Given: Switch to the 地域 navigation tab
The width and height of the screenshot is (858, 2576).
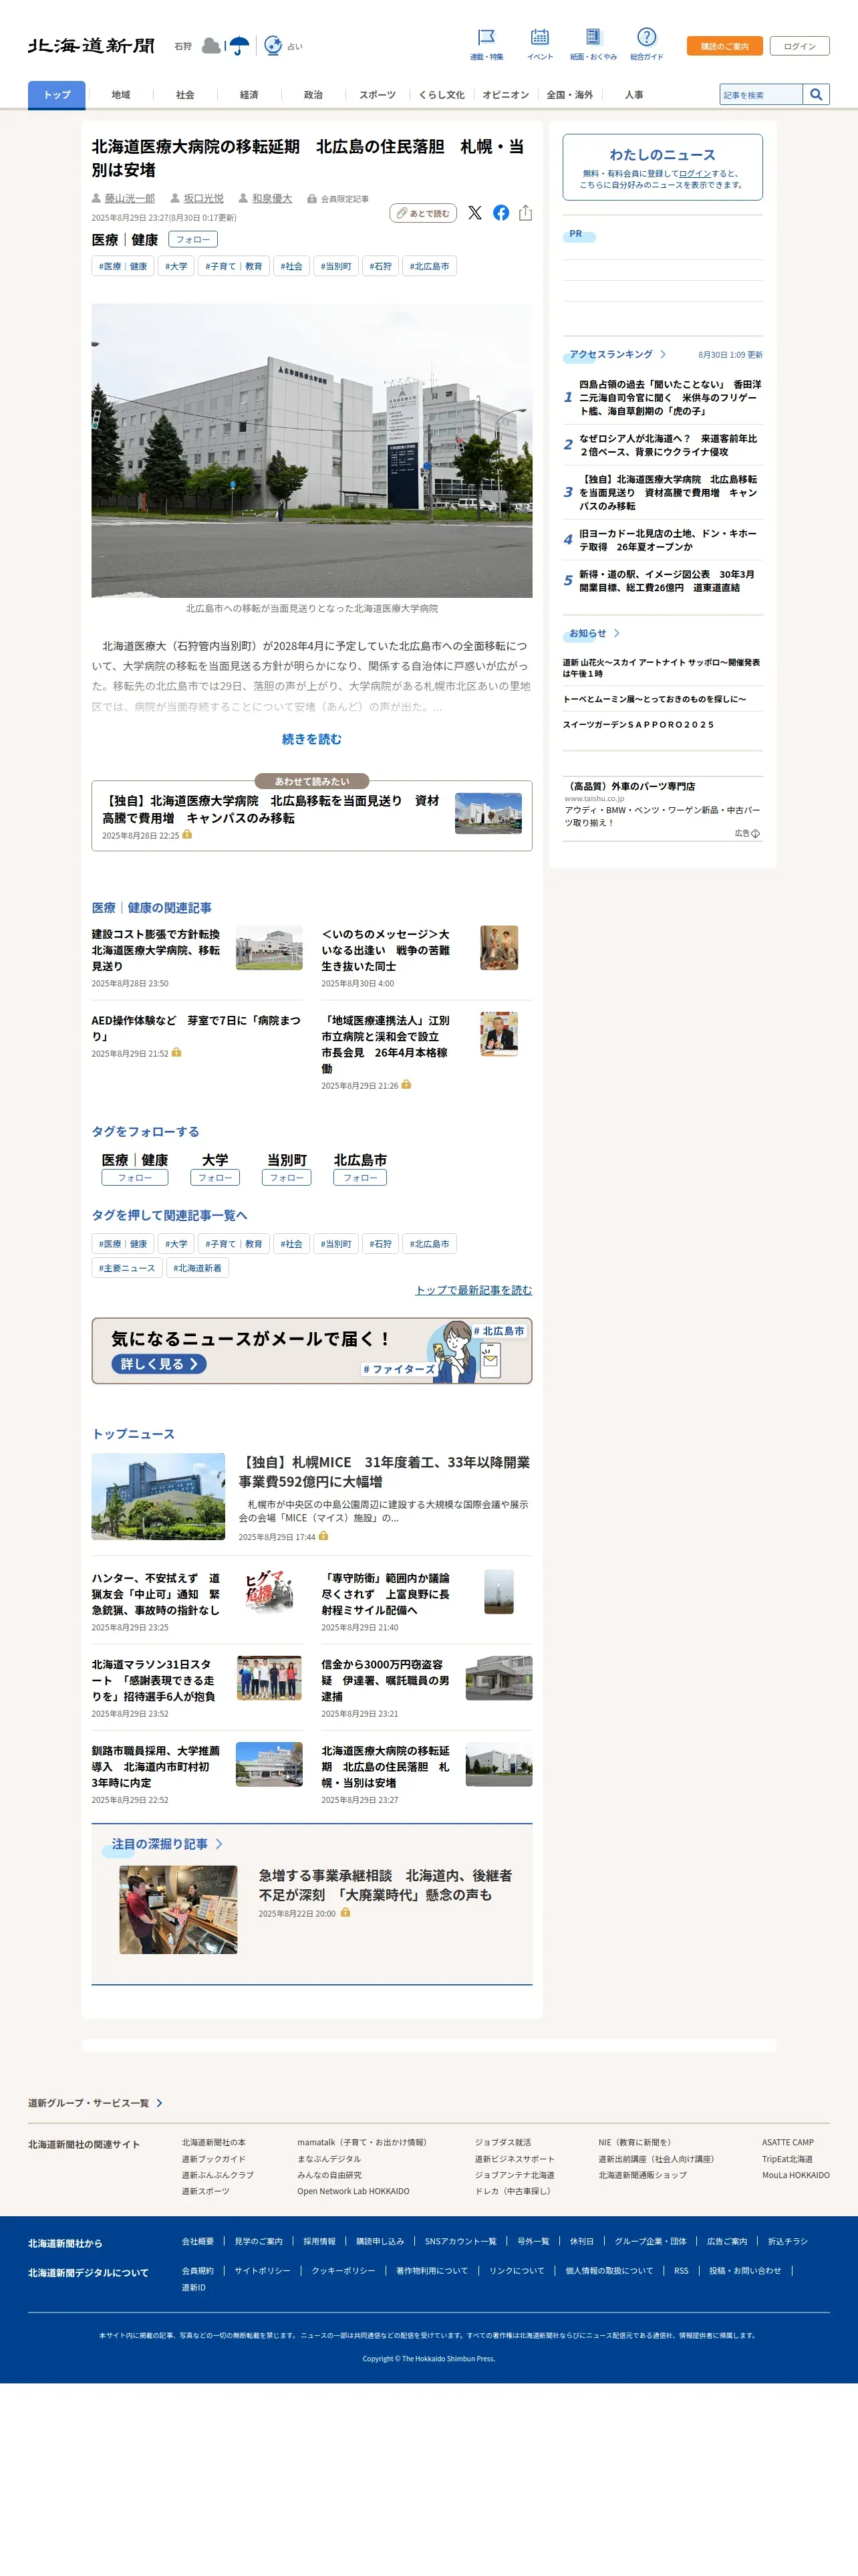Looking at the screenshot, I should (121, 95).
